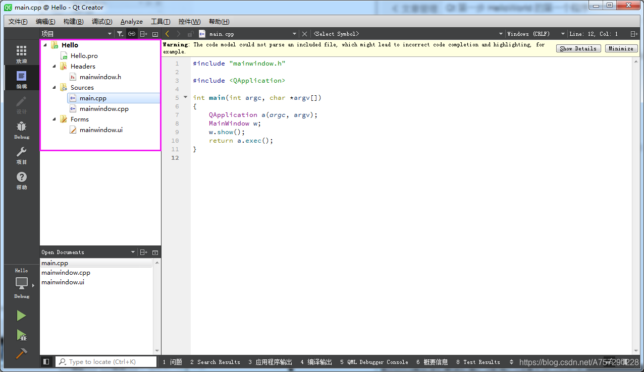
Task: Open the 构建(B) menu
Action: (74, 22)
